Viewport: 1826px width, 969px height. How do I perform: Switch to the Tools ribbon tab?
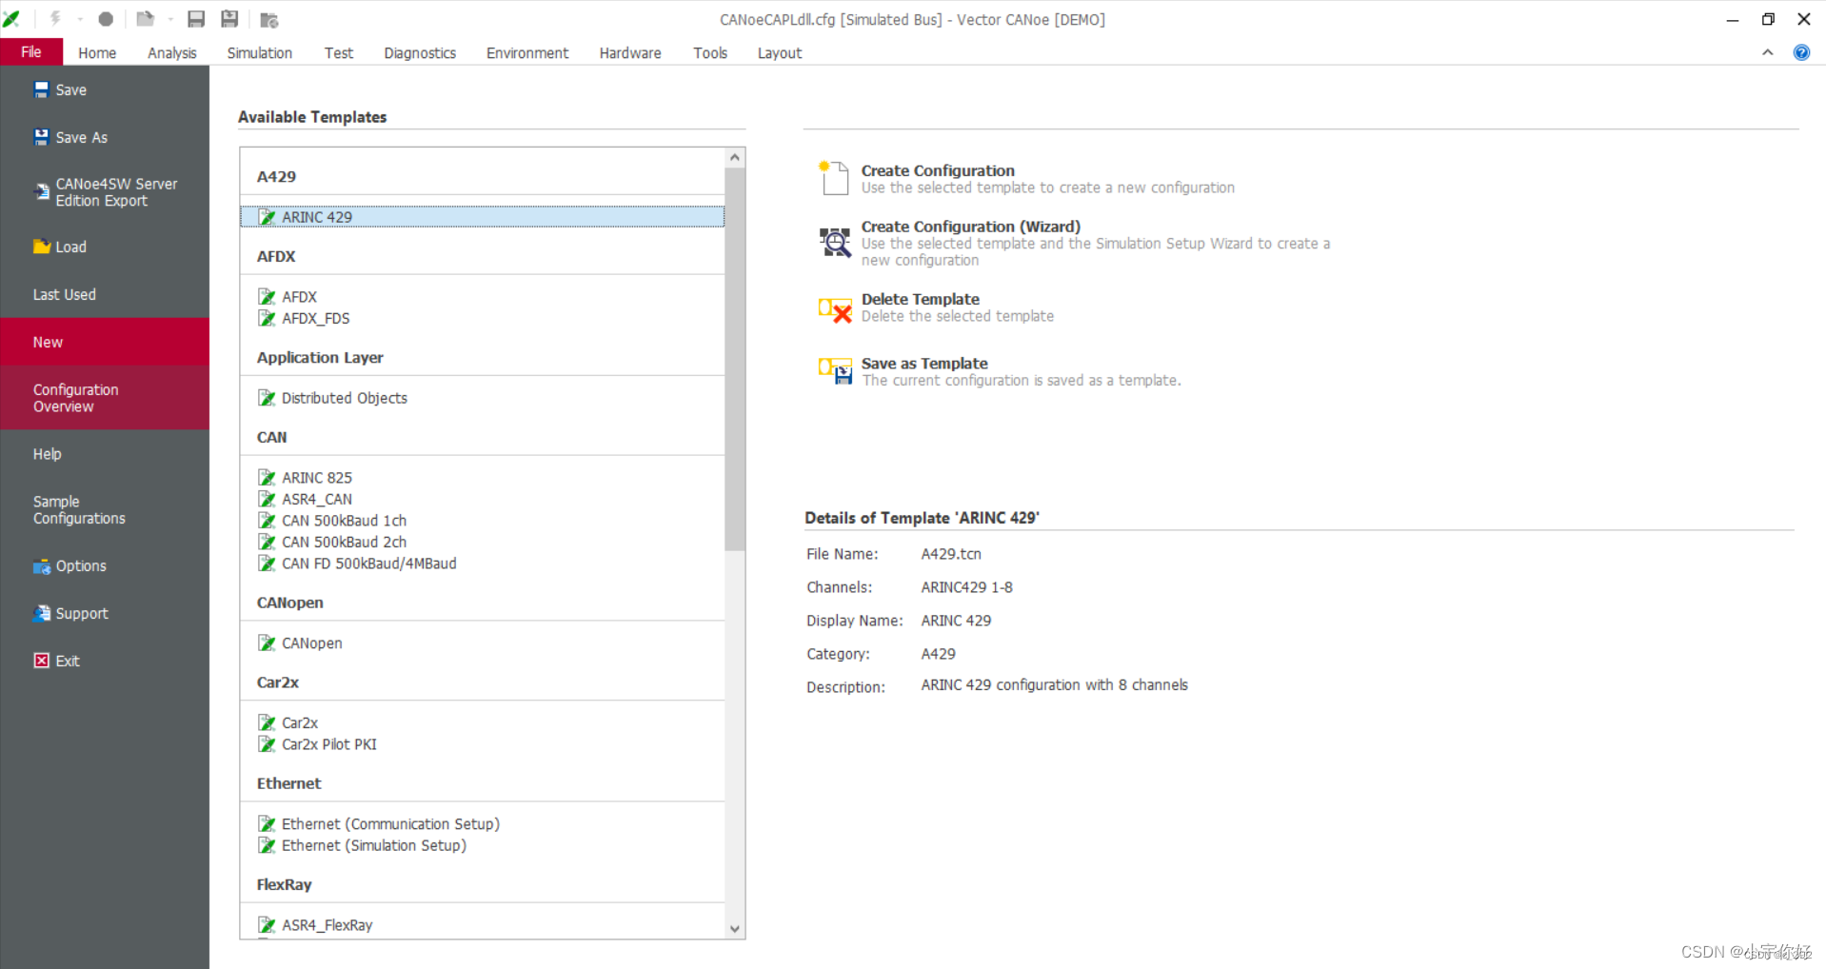tap(710, 53)
